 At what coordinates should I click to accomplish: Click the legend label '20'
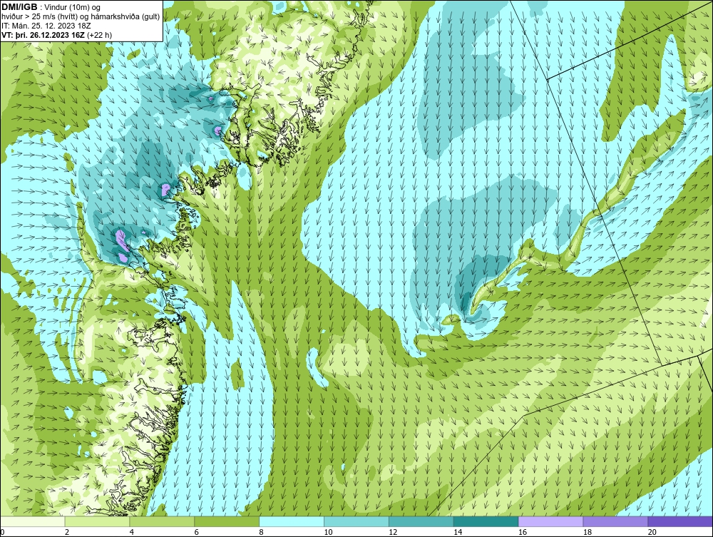(x=652, y=532)
